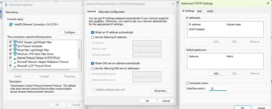This screenshot has height=109, width=272.
Task: Select 'Internet Protocol Version 4 (TCP/IPv4)' list row
Action: click(38, 58)
